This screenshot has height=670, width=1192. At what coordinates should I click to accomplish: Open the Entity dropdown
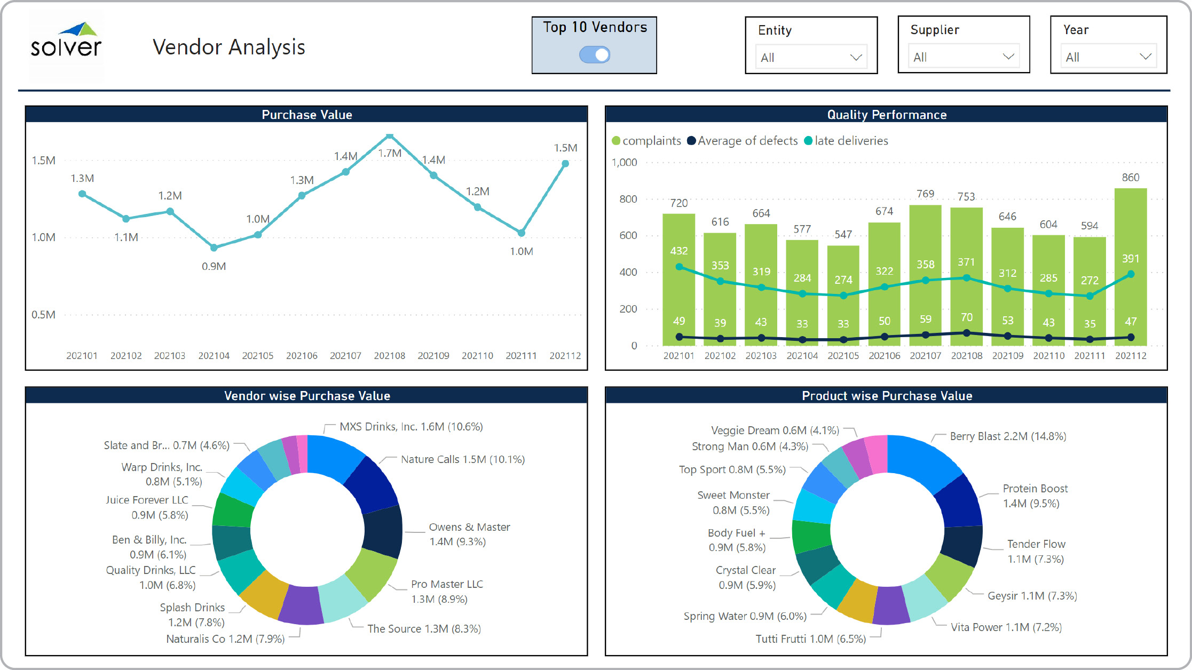click(811, 57)
